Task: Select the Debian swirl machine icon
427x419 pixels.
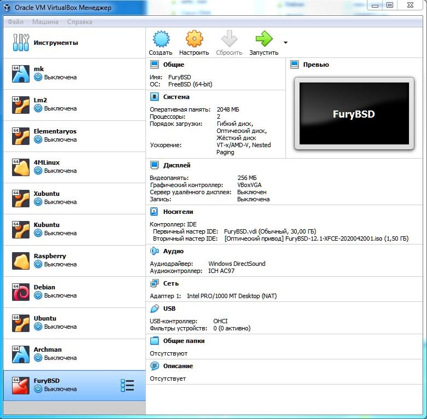Action: pyautogui.click(x=21, y=292)
